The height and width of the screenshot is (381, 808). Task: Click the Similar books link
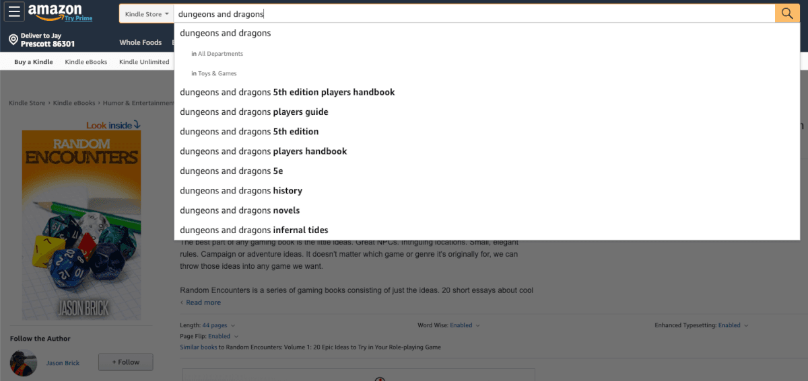(x=199, y=347)
